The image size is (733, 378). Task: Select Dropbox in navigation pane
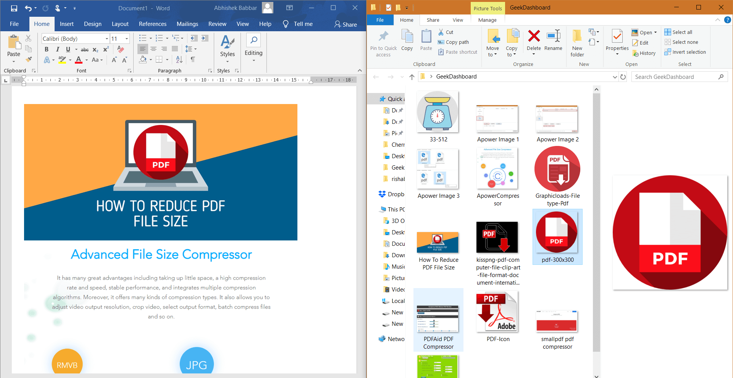click(x=391, y=194)
